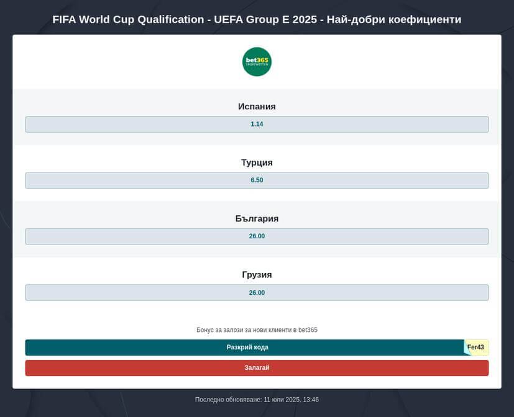
Task: Select the Испания 1.14 odds button
Action: [x=257, y=124]
